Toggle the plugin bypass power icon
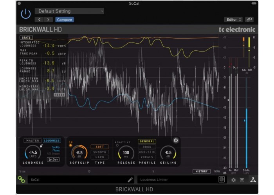 [x=26, y=14]
